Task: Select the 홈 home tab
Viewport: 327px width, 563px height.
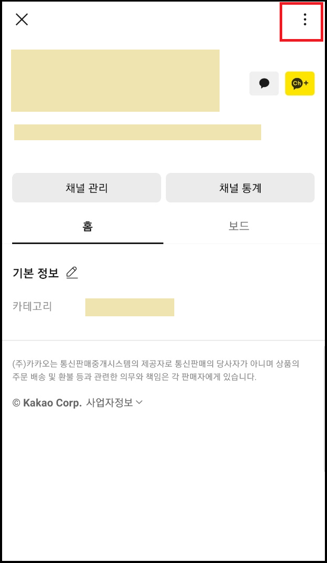Action: point(87,226)
